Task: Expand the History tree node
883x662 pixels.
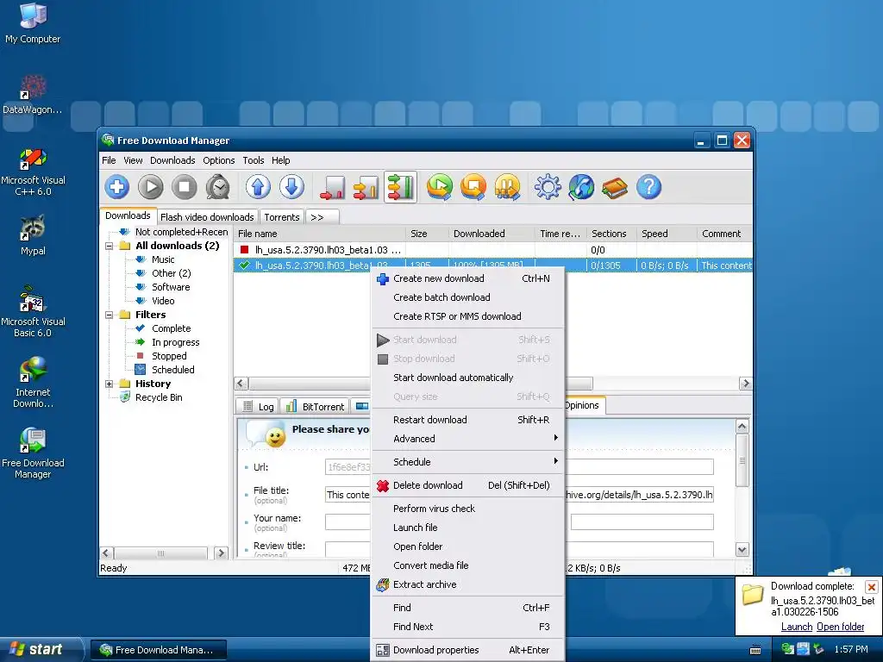Action: (110, 384)
